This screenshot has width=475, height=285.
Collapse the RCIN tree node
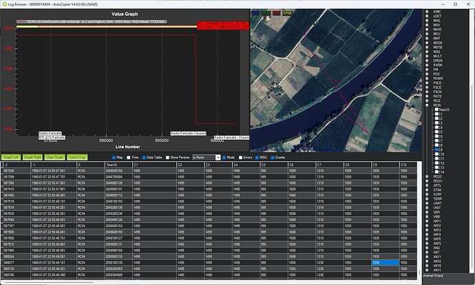[x=427, y=105]
